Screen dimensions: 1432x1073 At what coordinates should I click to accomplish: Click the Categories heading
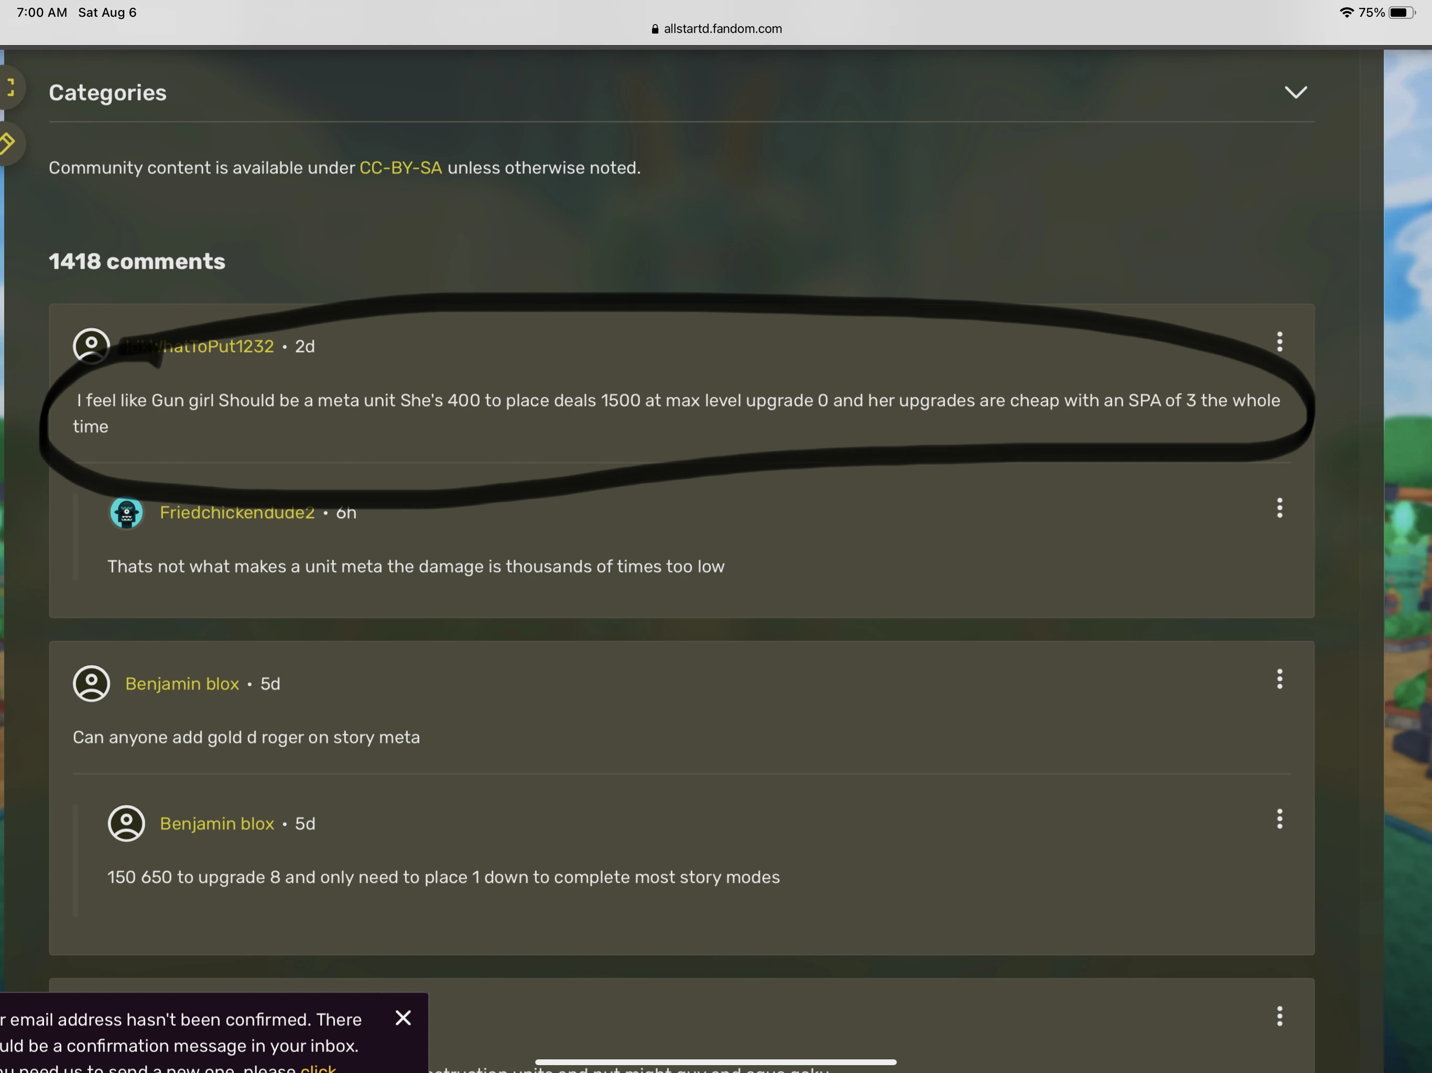coord(107,93)
